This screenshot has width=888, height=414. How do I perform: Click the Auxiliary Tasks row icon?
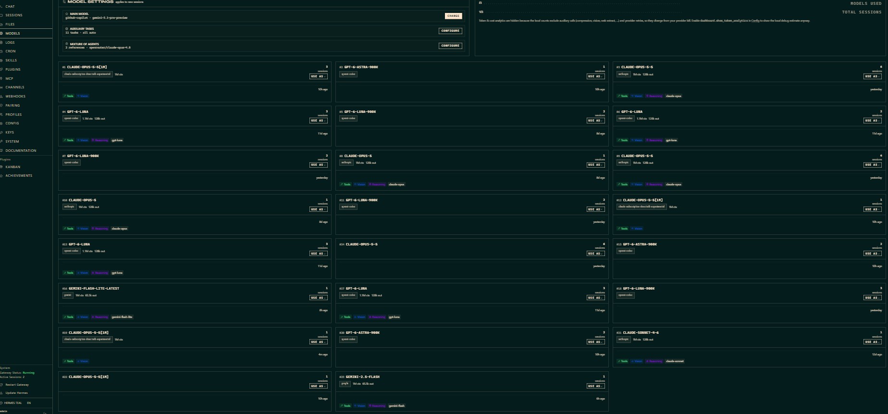pos(67,29)
